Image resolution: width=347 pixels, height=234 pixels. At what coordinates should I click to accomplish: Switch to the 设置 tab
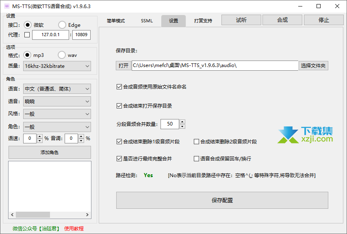pyautogui.click(x=173, y=21)
